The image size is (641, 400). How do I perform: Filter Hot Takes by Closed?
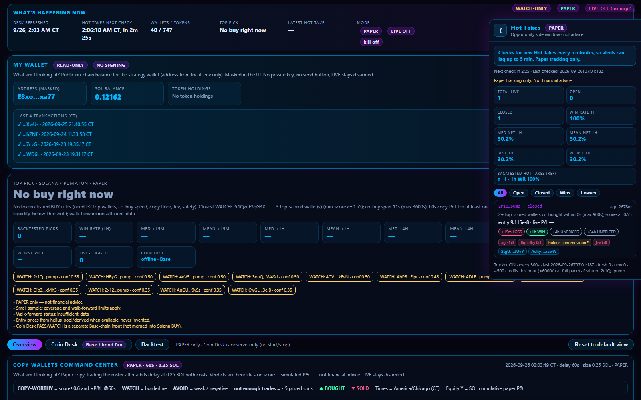pos(542,193)
